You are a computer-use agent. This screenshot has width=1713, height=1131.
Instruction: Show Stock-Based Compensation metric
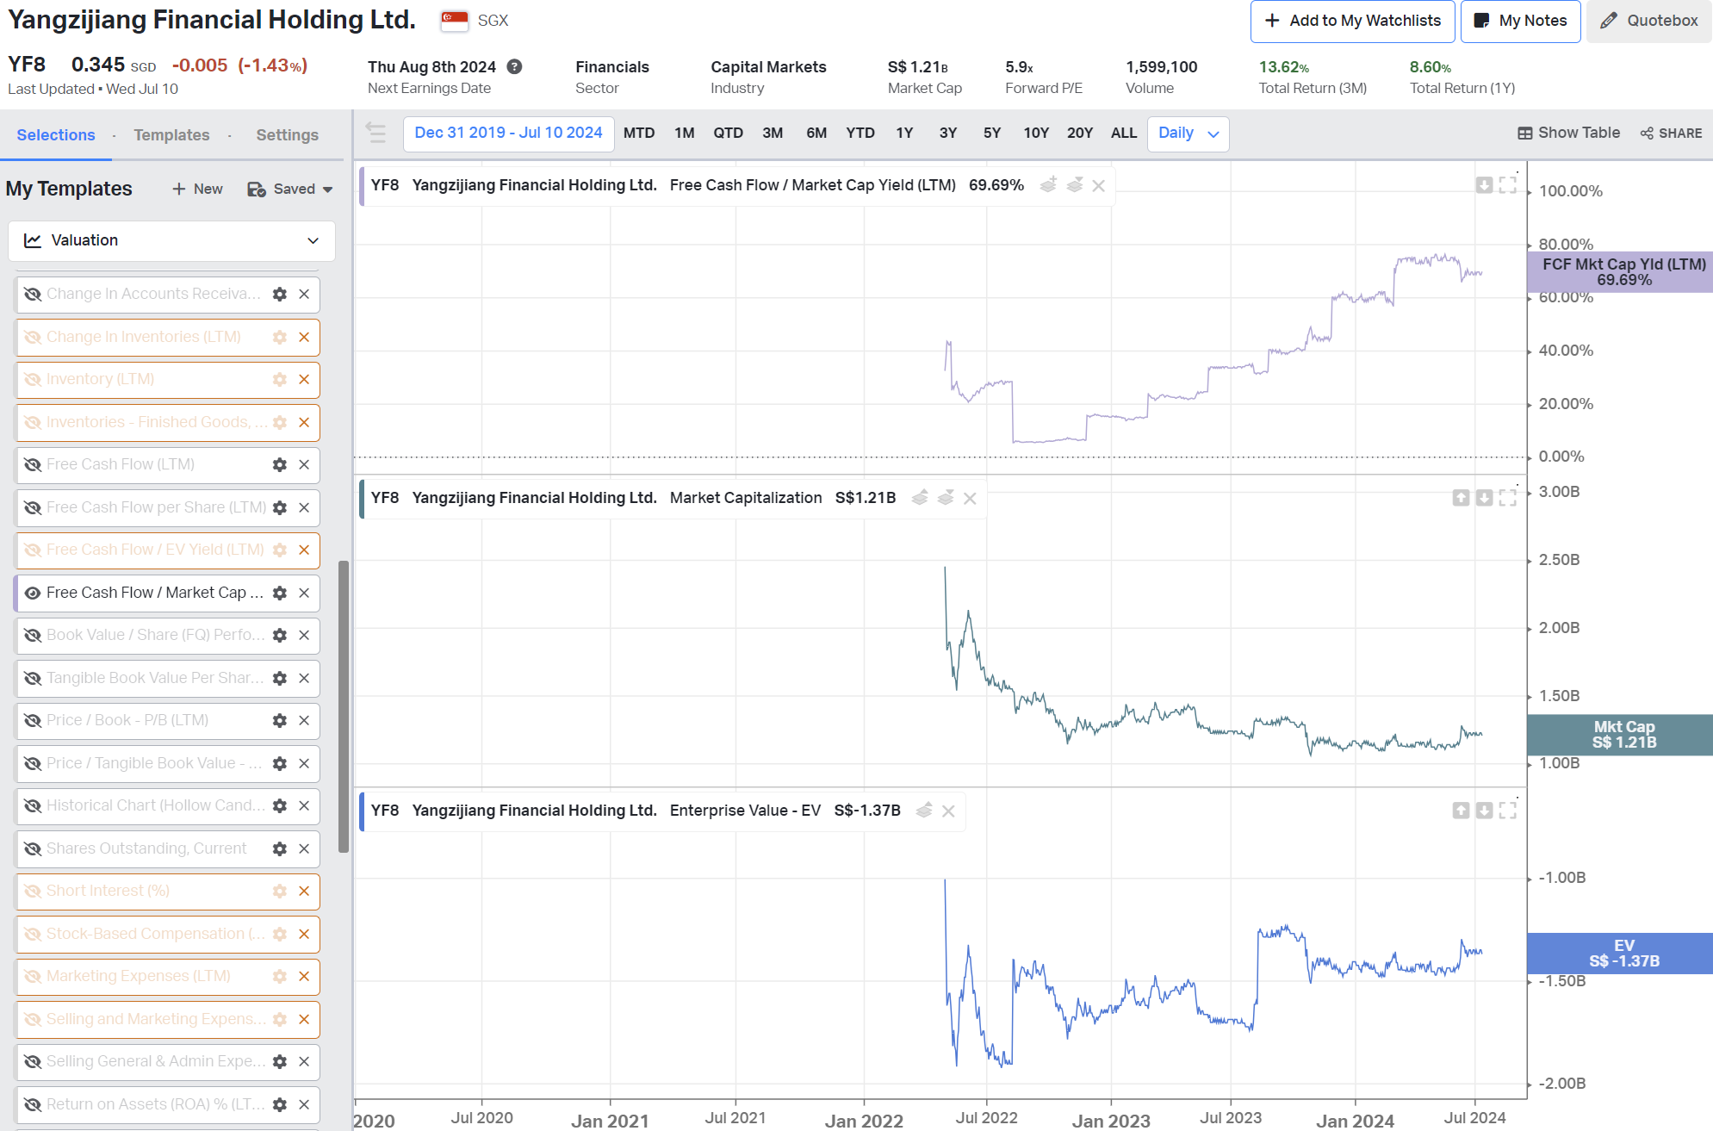click(x=33, y=935)
